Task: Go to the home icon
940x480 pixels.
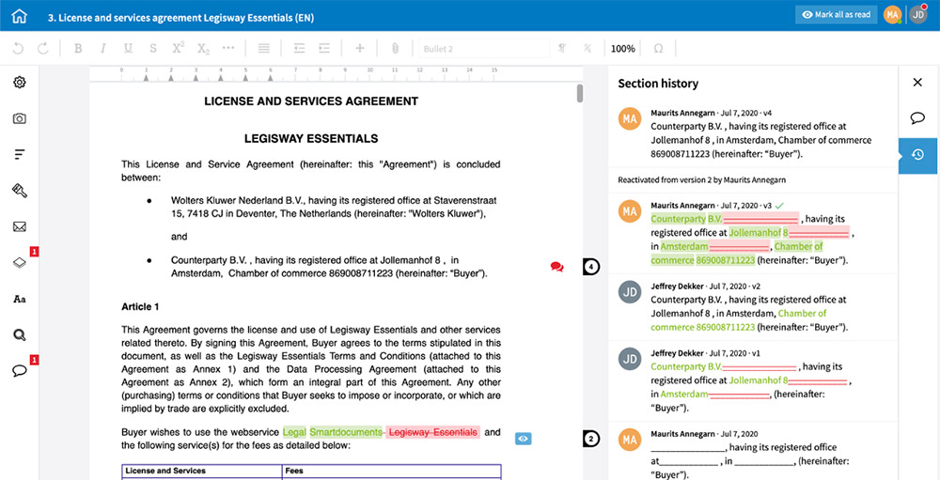Action: pos(19,16)
